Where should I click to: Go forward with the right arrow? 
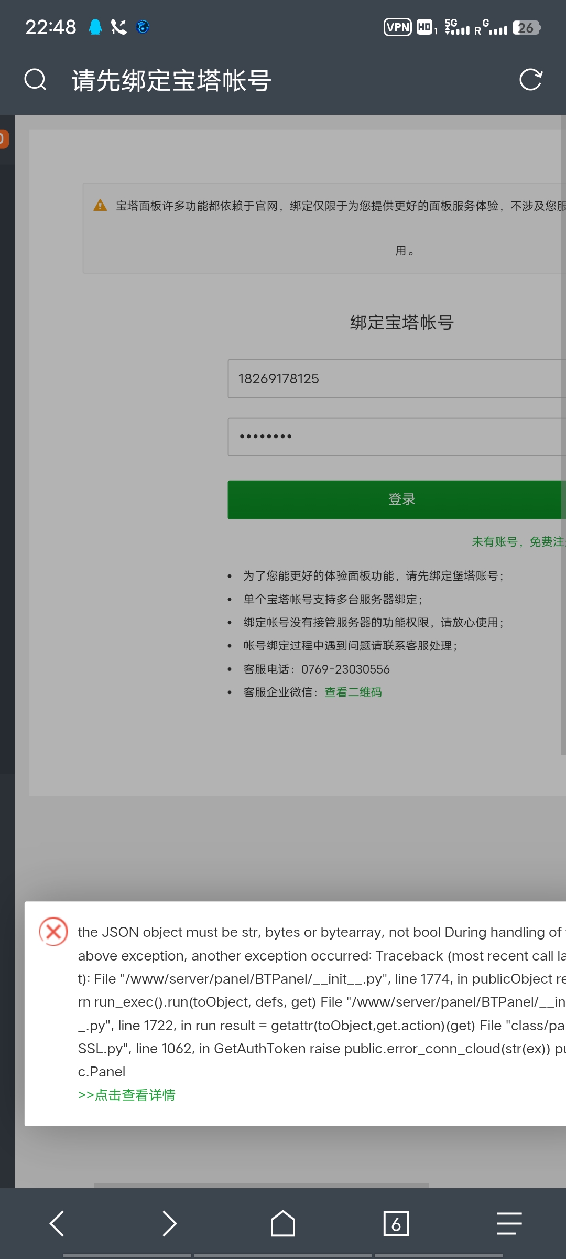pos(169,1223)
